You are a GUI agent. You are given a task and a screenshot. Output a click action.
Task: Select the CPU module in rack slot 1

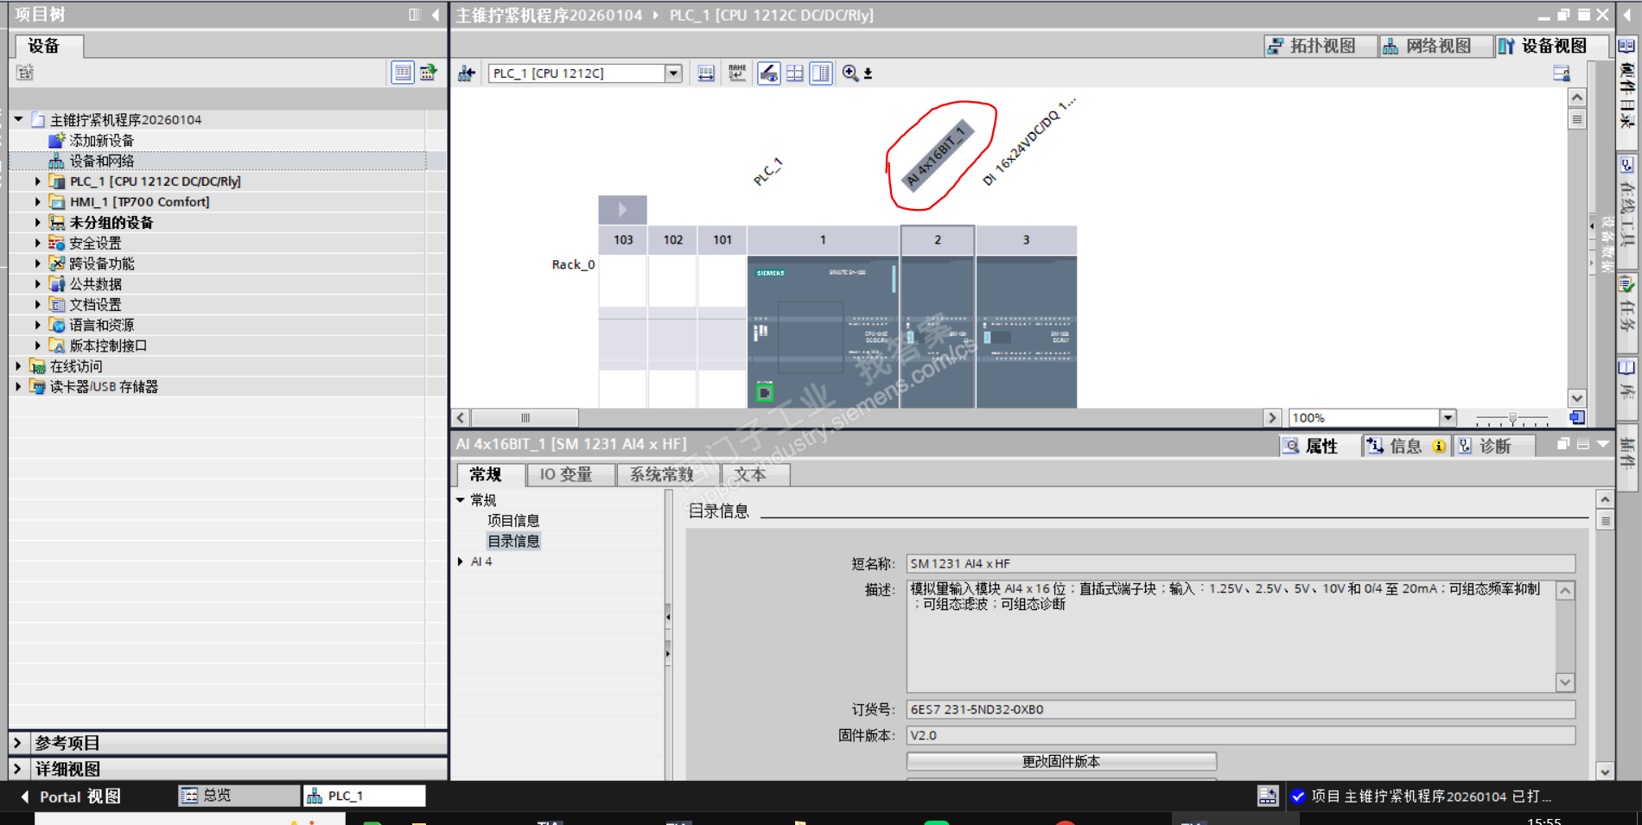823,332
